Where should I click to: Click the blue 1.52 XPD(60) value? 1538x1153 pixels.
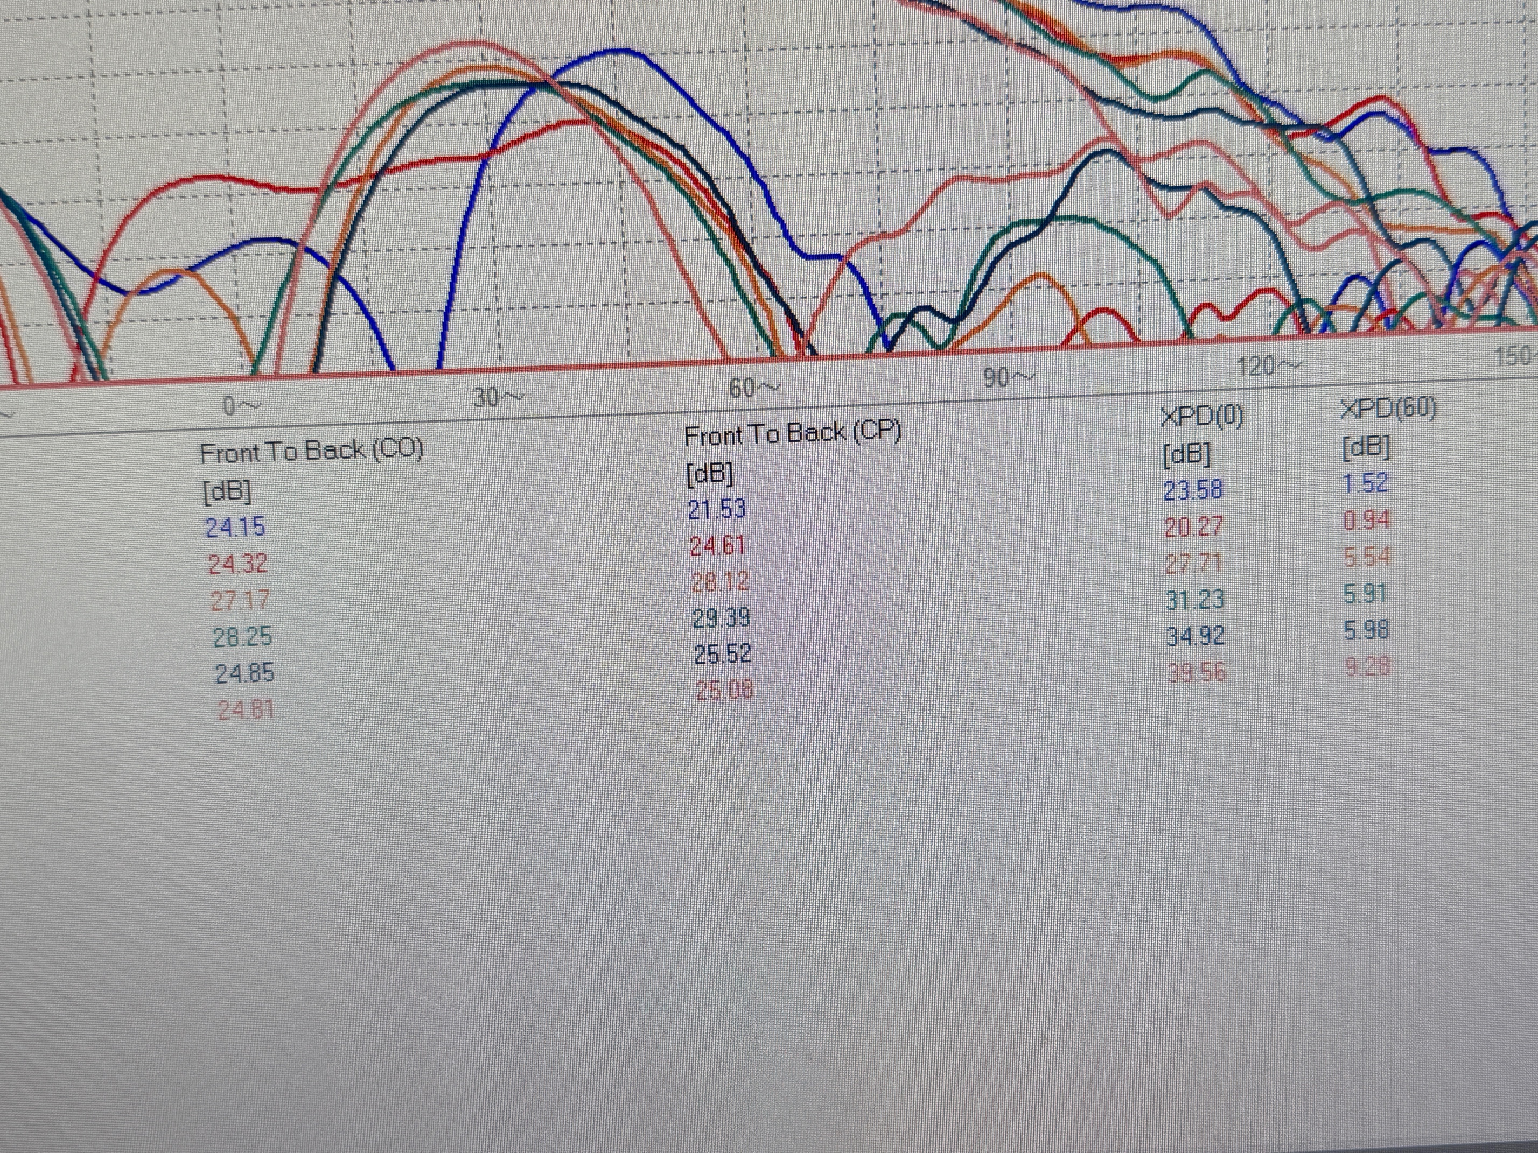tap(1366, 483)
